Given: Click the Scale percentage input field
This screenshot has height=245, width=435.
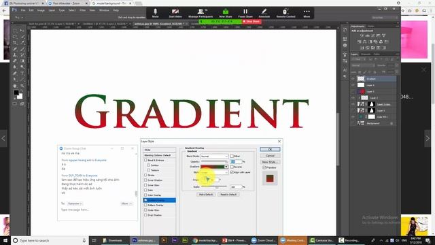Looking at the screenshot, I should pyautogui.click(x=236, y=187).
